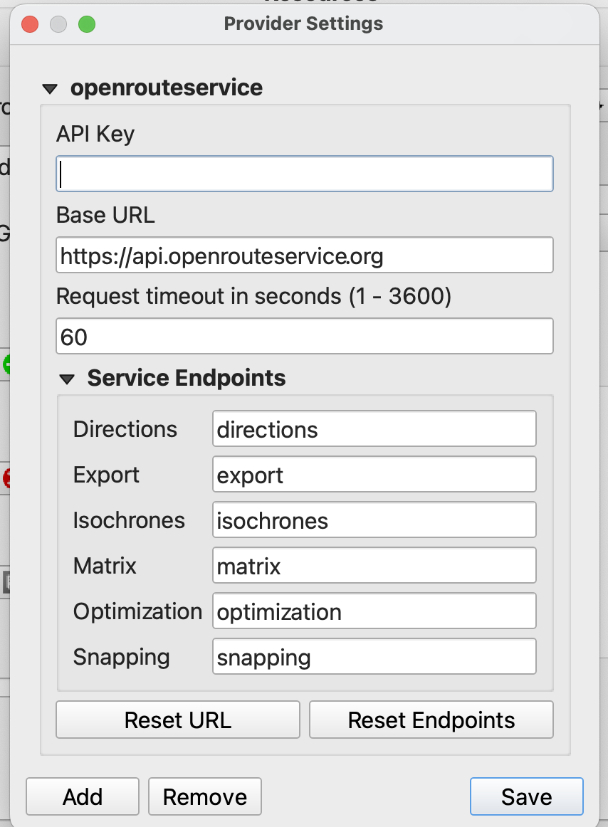Click the Snapping label

tap(122, 658)
